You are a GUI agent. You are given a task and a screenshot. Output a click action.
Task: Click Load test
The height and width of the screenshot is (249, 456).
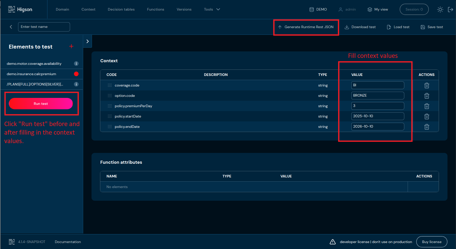[x=398, y=27]
